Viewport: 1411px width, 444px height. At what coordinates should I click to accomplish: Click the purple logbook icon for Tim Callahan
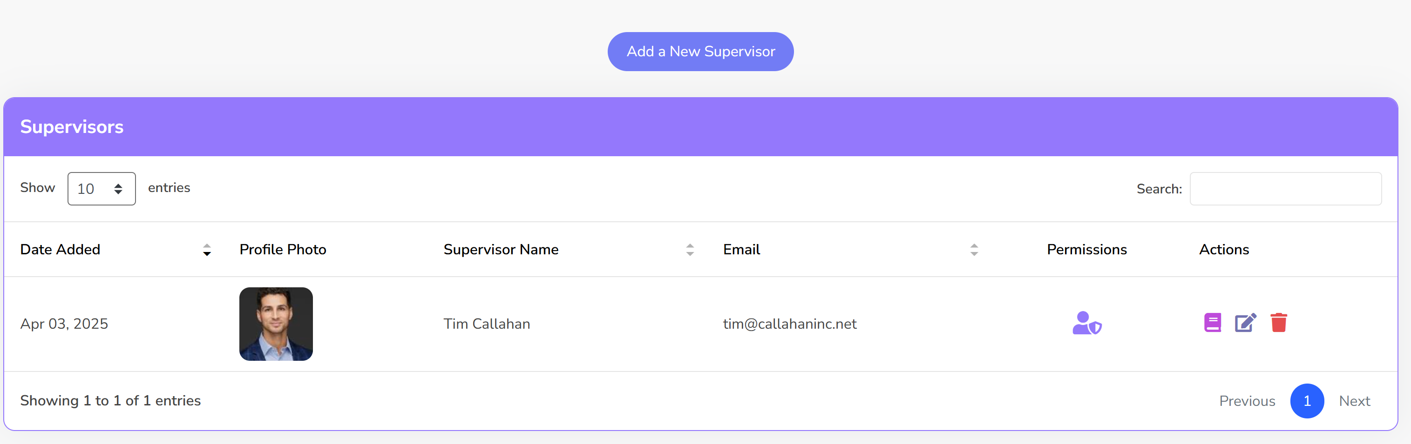click(x=1212, y=323)
